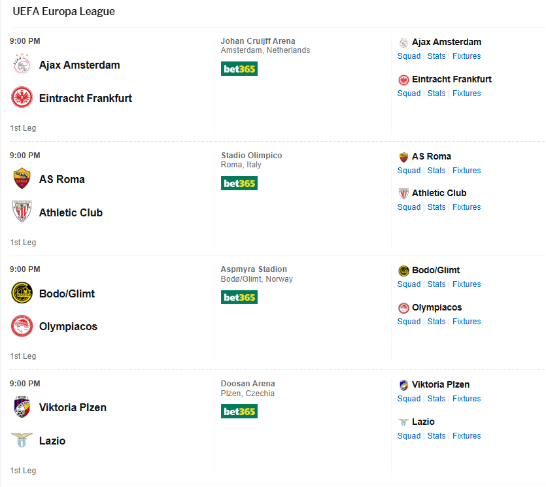Open bet365 logo for Ajax match
This screenshot has width=546, height=487.
(239, 69)
